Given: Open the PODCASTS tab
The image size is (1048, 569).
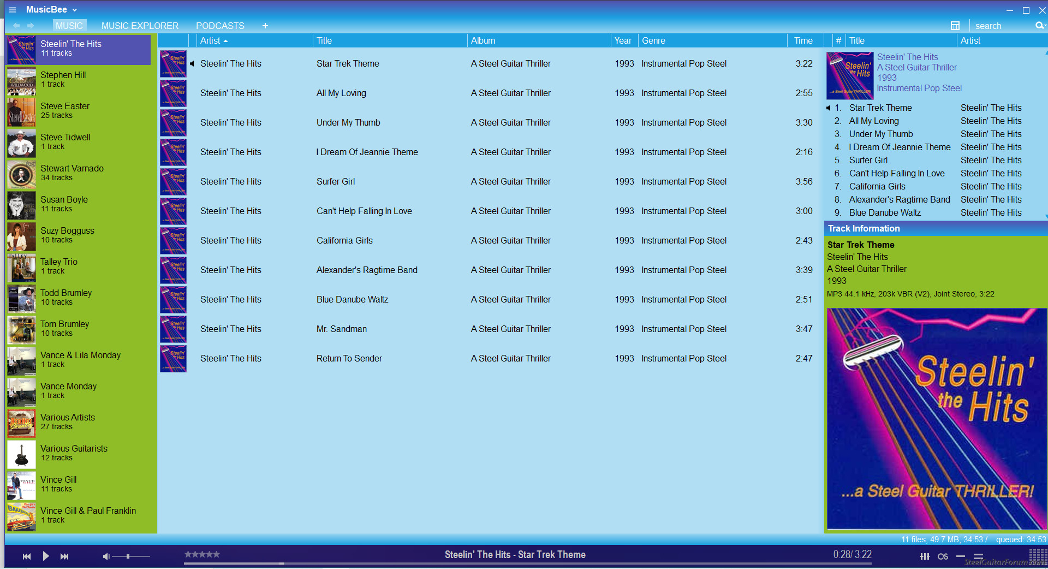Looking at the screenshot, I should (220, 26).
